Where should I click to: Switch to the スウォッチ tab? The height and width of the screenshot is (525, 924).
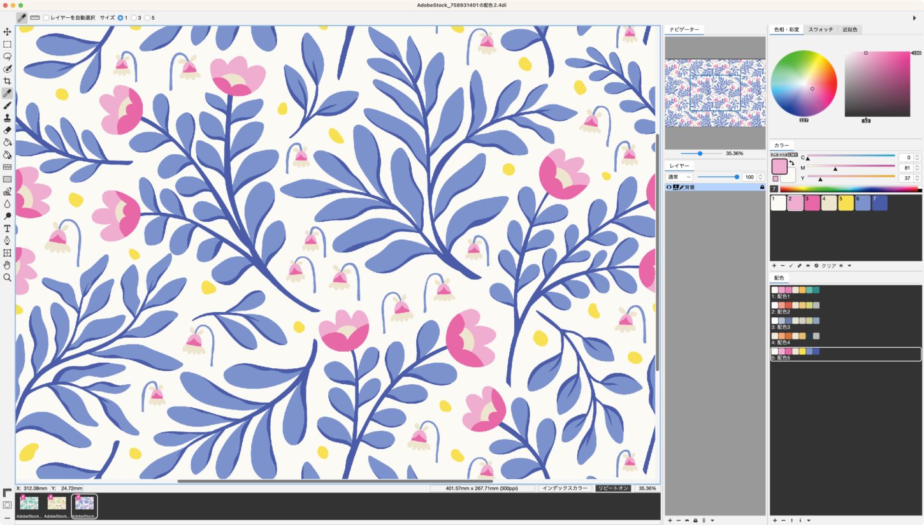820,29
